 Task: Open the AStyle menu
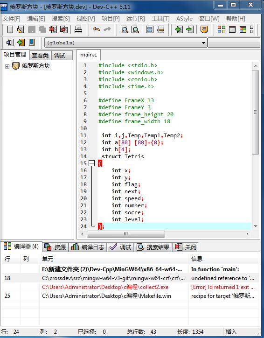point(184,19)
